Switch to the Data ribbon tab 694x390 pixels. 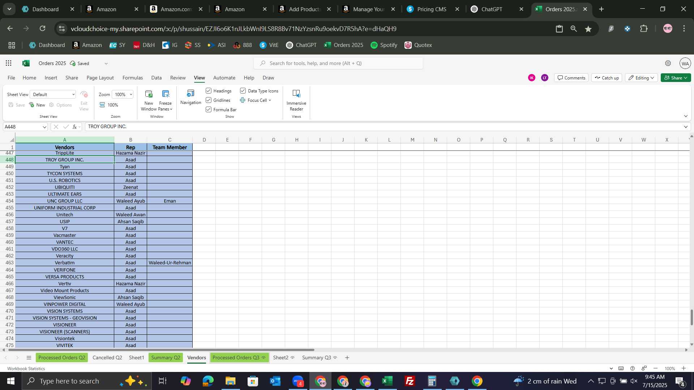pos(156,78)
